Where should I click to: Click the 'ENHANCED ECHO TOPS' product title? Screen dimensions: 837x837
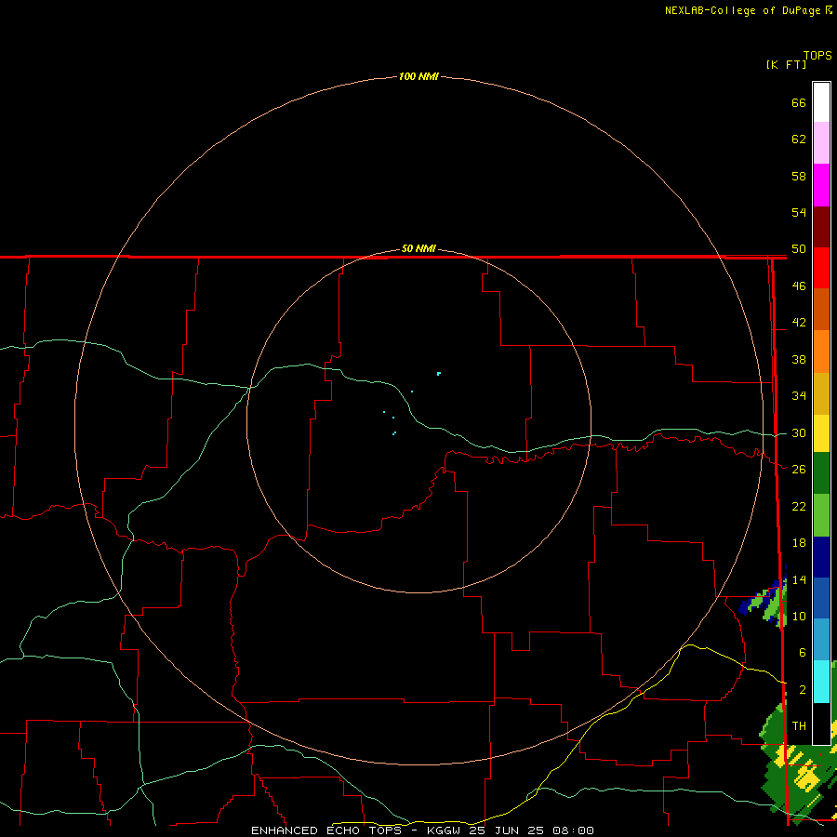click(326, 830)
